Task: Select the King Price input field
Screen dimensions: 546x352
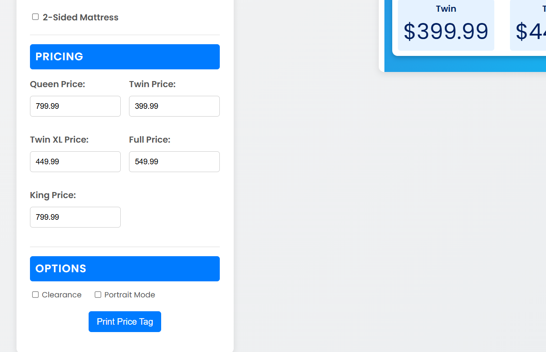Action: tap(75, 217)
